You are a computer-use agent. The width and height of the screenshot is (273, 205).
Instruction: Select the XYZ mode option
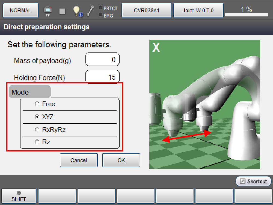click(x=37, y=117)
